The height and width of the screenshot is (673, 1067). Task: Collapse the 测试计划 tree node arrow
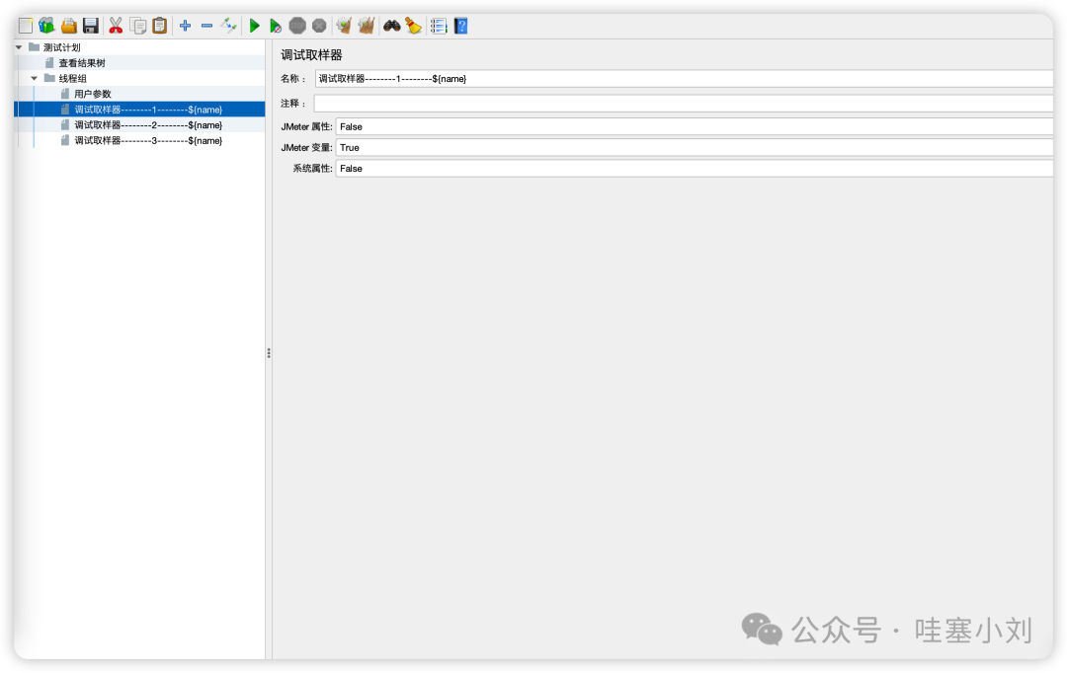tap(19, 47)
